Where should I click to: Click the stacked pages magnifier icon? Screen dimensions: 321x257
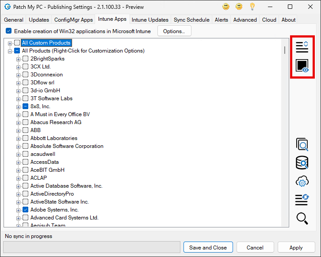click(302, 144)
